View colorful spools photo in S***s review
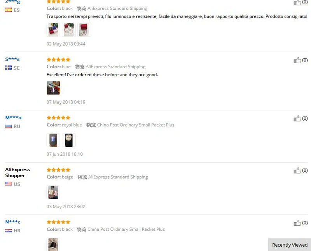Screen dimensions: 311x251 (x=53, y=88)
